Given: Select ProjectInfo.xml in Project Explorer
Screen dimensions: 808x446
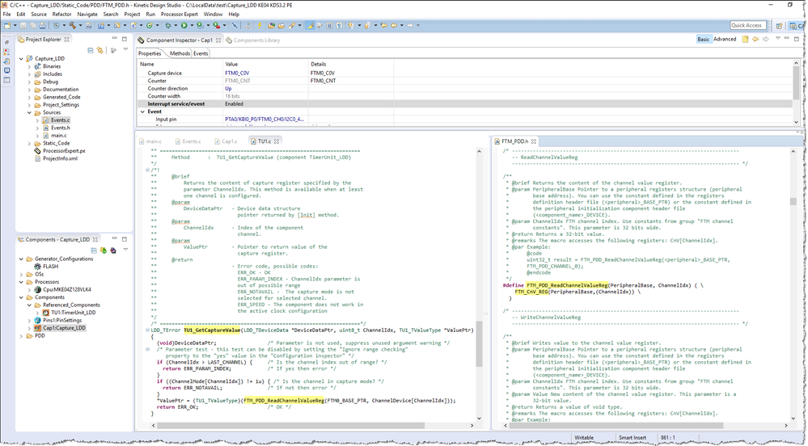Looking at the screenshot, I should click(60, 158).
